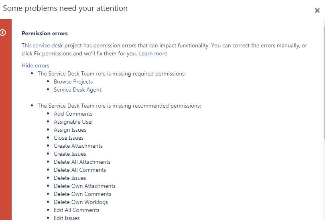Click the red error exclamation icon
The height and width of the screenshot is (222, 325).
[3, 33]
